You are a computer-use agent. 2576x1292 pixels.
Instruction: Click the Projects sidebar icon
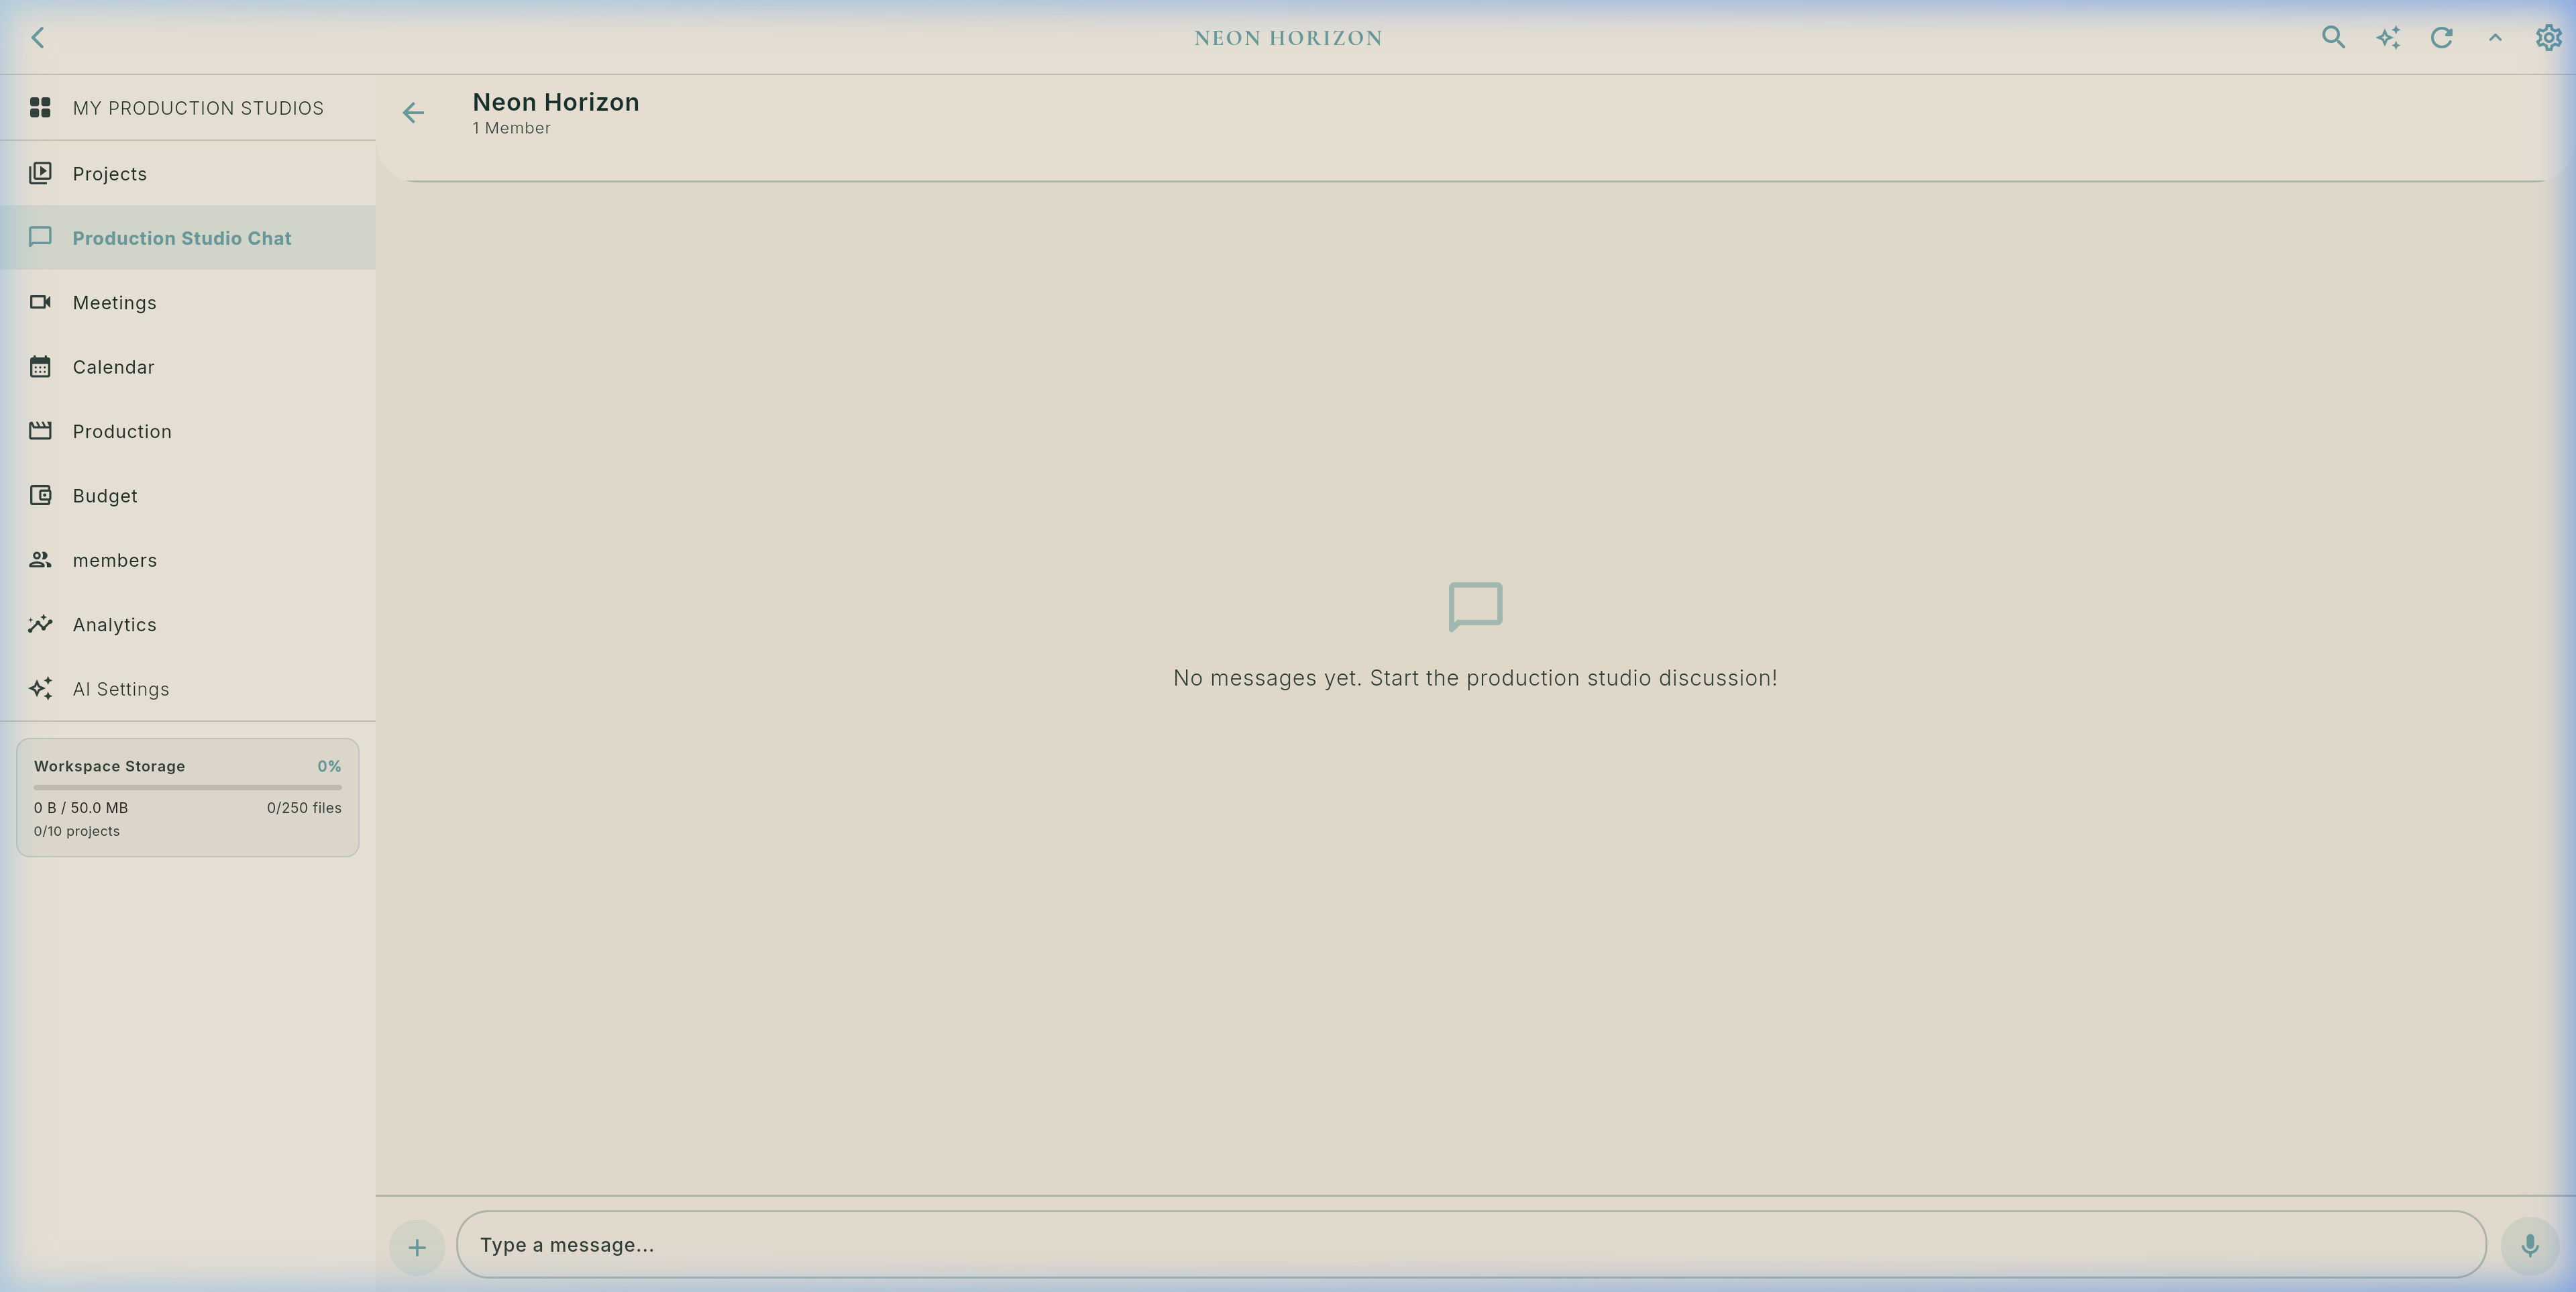click(40, 173)
